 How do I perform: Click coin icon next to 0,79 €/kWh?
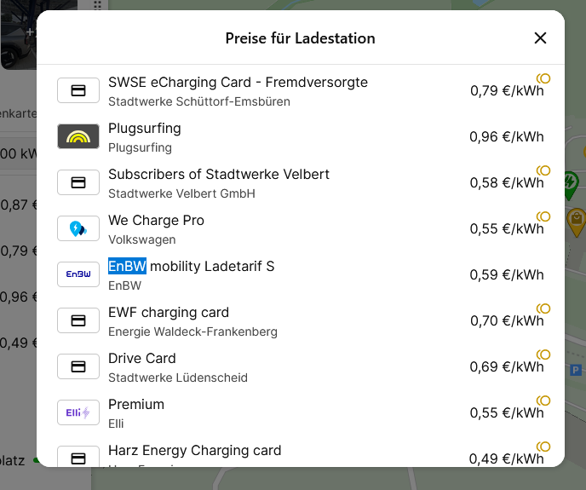coord(543,78)
